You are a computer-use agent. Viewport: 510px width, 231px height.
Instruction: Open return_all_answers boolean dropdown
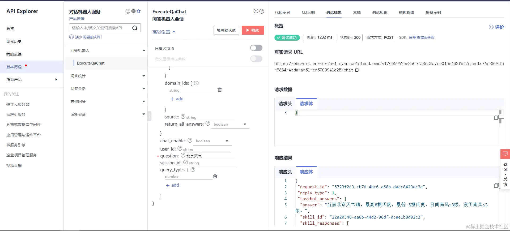[230, 124]
